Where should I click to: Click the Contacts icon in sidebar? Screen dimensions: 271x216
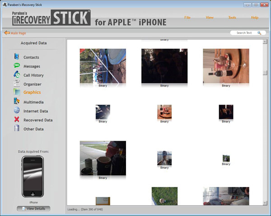[17, 57]
